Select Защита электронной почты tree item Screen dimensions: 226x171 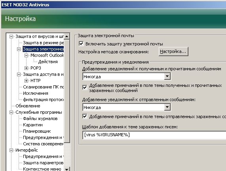pyautogui.click(x=43, y=49)
